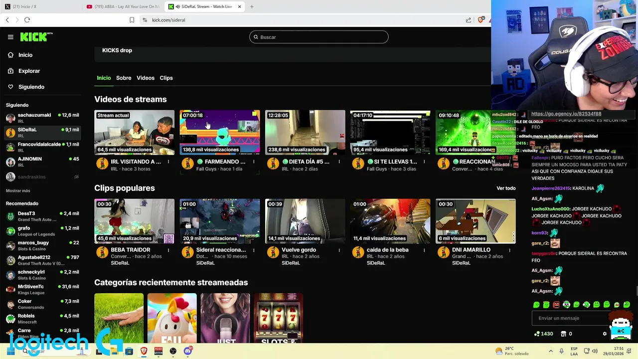Open the 07:00:18 FARMEANDO video thumbnail
Screen dimensions: 638x359
click(219, 132)
